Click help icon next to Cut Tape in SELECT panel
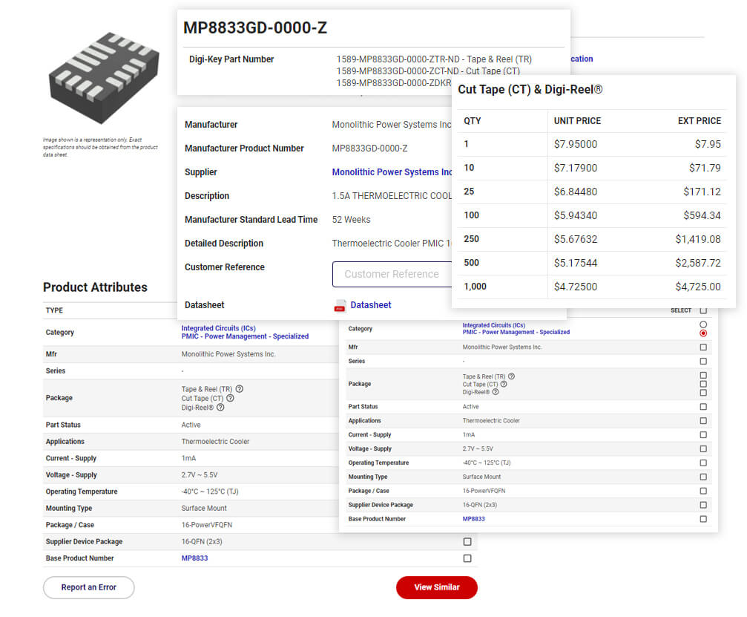 pos(504,384)
